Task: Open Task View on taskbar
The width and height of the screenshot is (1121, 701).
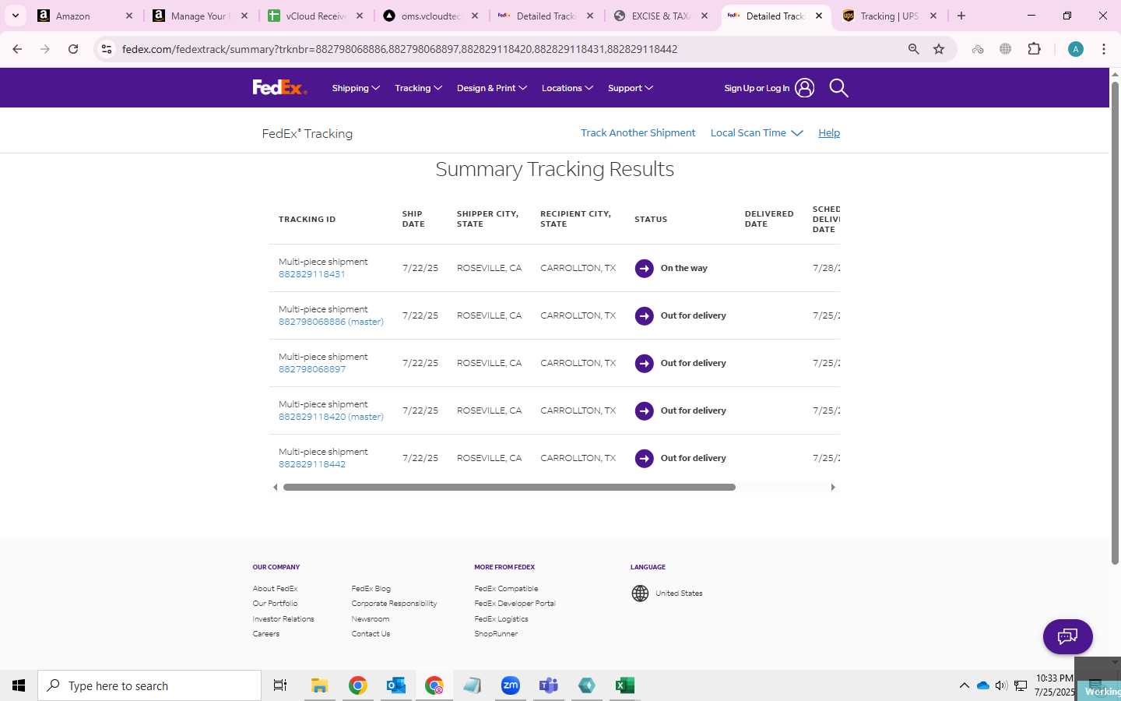Action: 280,685
